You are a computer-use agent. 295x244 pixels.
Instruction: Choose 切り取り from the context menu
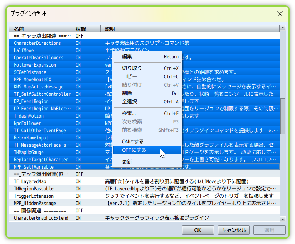[x=147, y=68]
